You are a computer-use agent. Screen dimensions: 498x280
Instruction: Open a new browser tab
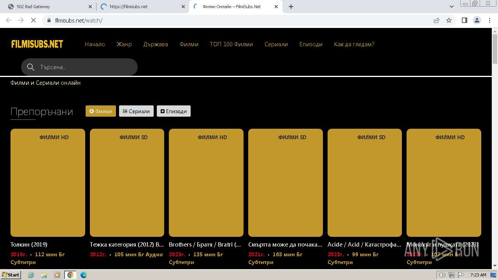291,7
